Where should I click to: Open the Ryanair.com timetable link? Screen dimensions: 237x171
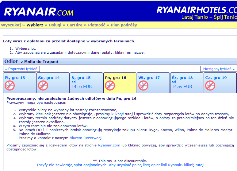(109, 145)
